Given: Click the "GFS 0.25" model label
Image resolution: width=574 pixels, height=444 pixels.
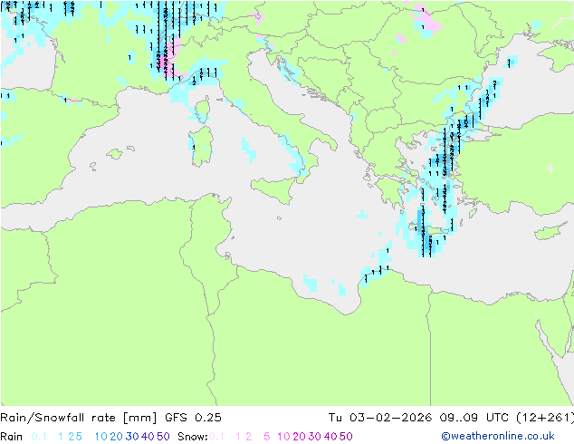Looking at the screenshot, I should click(x=193, y=418).
